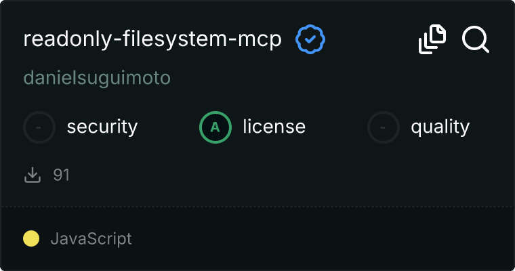Copy the server name with the copy icon
Viewport: 515px width, 271px height.
pos(432,39)
